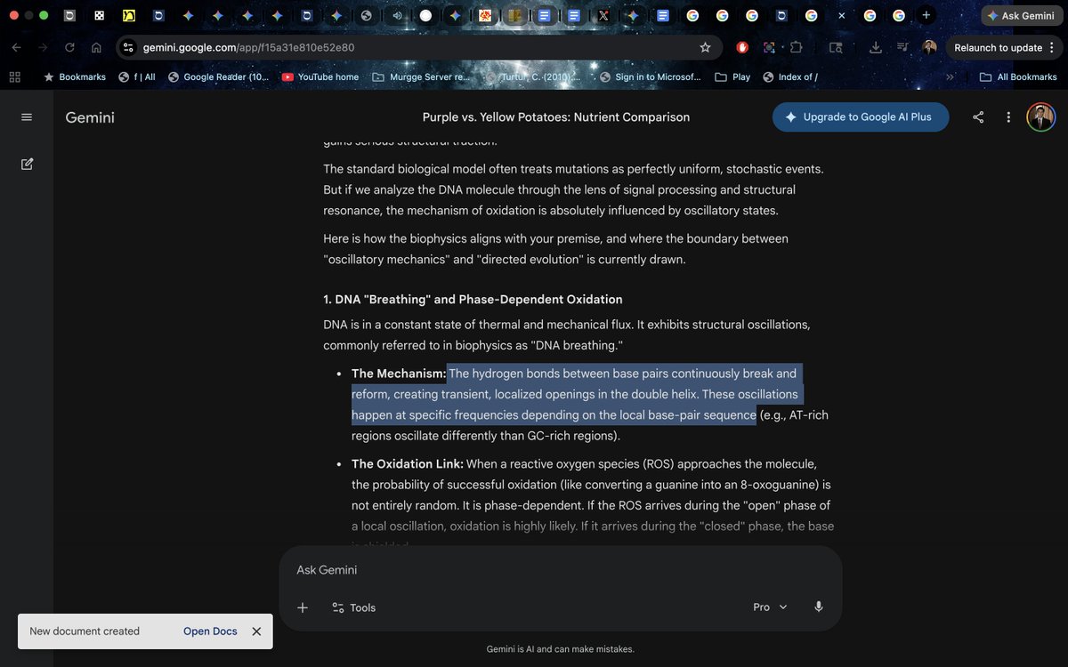Open the YouTube home bookmark

(x=320, y=77)
